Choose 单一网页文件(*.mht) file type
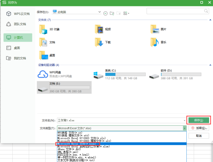 tap(122, 157)
